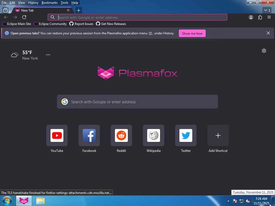275x206 pixels.
Task: Open the Firefox View tab overview icon
Action: coord(5,10)
